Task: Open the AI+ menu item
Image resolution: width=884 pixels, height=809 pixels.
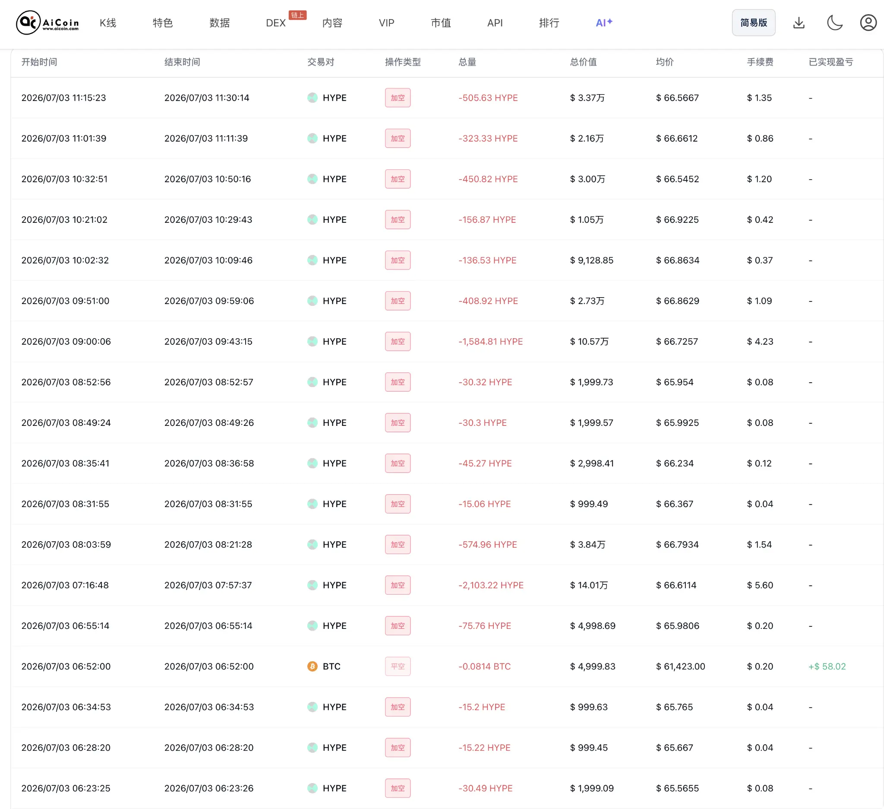Action: coord(604,22)
